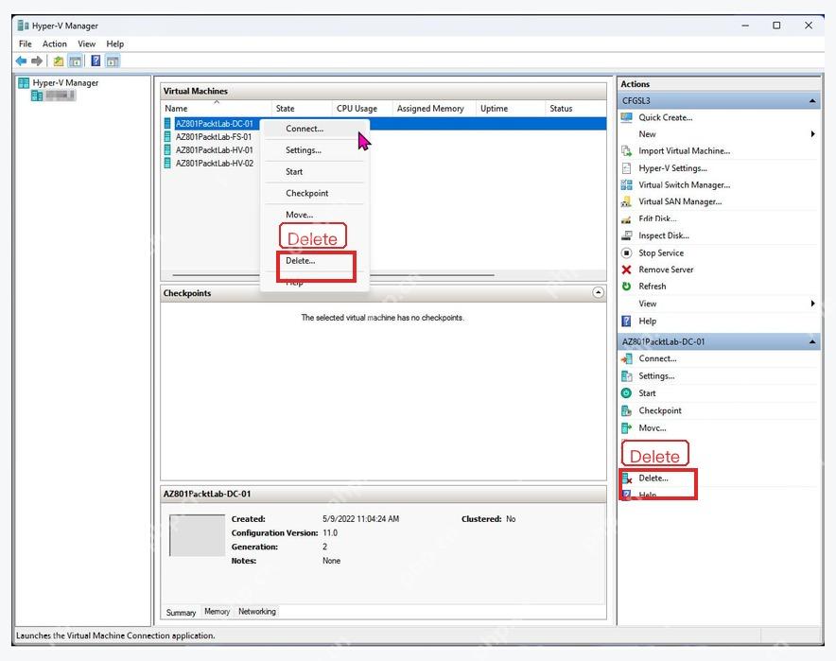Switch to the Memory tab
This screenshot has height=661, width=836.
(217, 612)
